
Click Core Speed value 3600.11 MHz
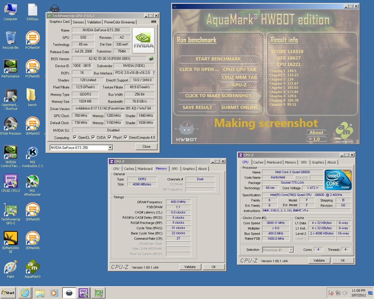[276, 223]
